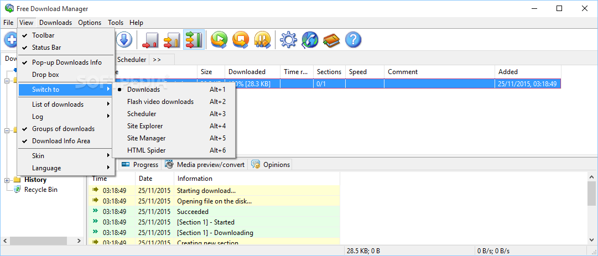Open the Media preview/convert tab
The image size is (598, 256).
click(x=205, y=165)
